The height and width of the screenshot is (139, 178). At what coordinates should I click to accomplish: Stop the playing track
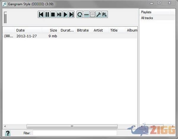click(x=53, y=14)
